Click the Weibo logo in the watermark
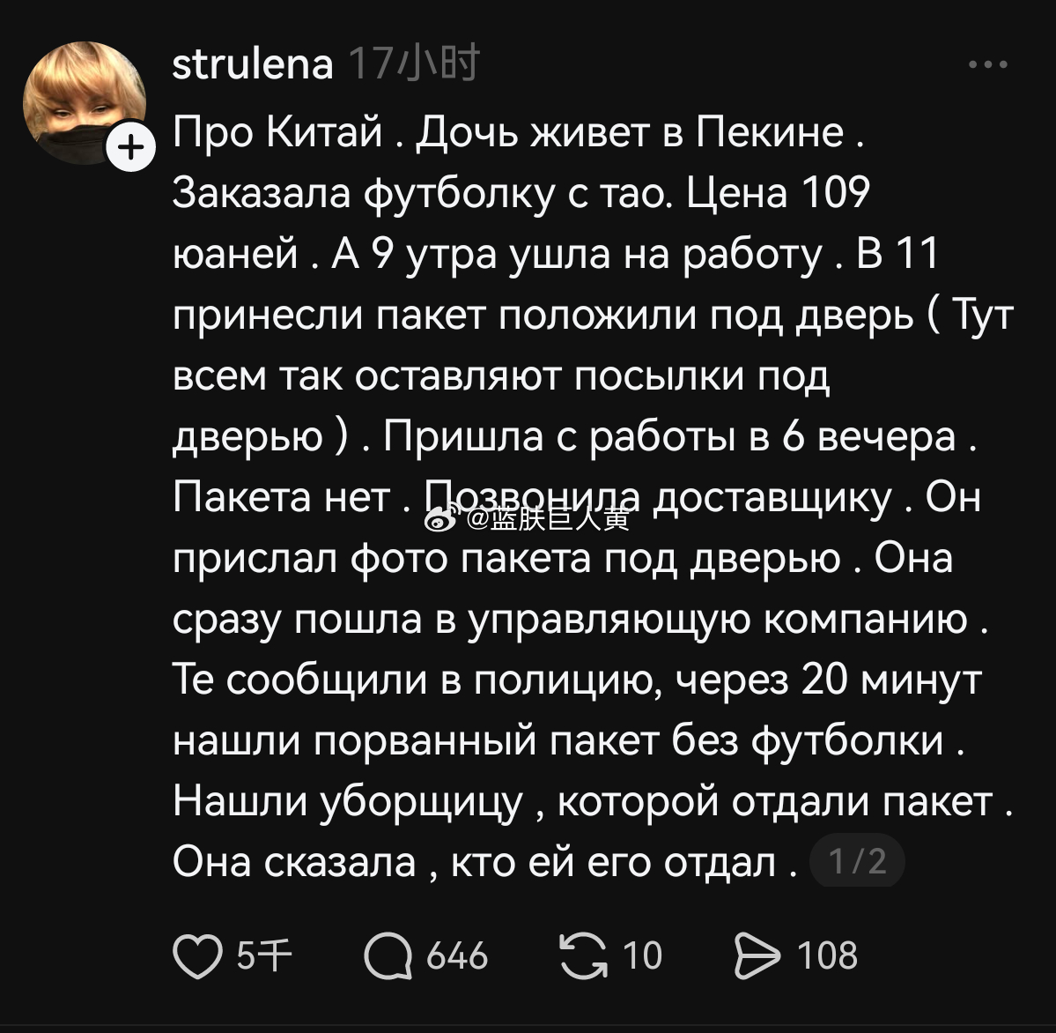The height and width of the screenshot is (1033, 1056). [439, 520]
